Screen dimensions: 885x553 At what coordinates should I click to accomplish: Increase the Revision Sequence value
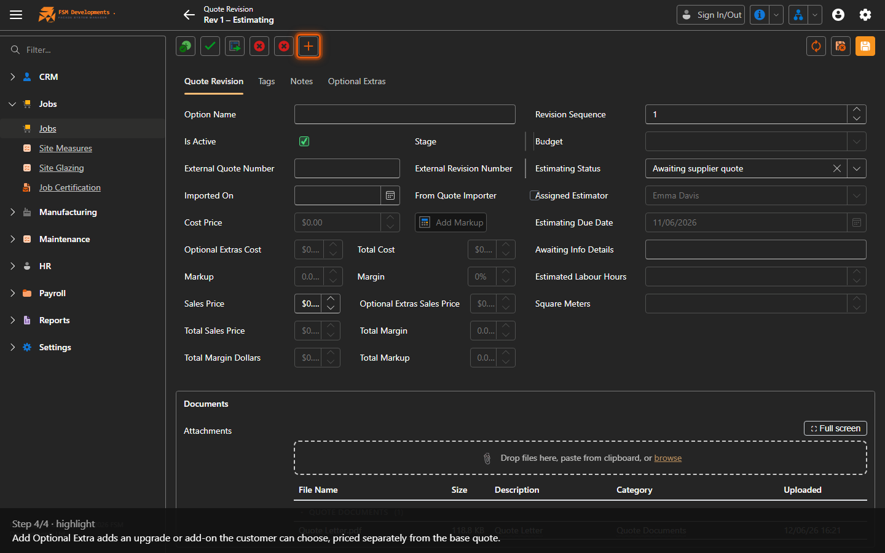point(857,110)
